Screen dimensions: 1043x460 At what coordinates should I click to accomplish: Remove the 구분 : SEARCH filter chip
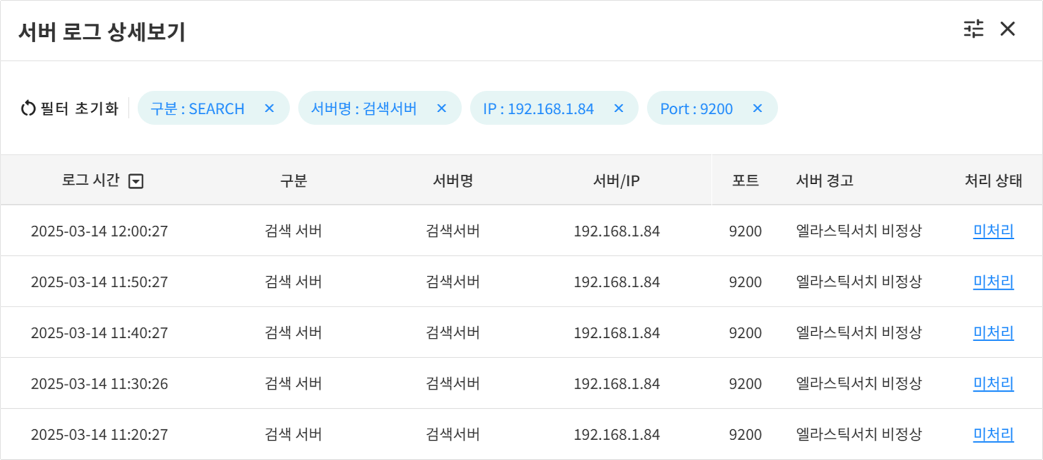pyautogui.click(x=269, y=108)
